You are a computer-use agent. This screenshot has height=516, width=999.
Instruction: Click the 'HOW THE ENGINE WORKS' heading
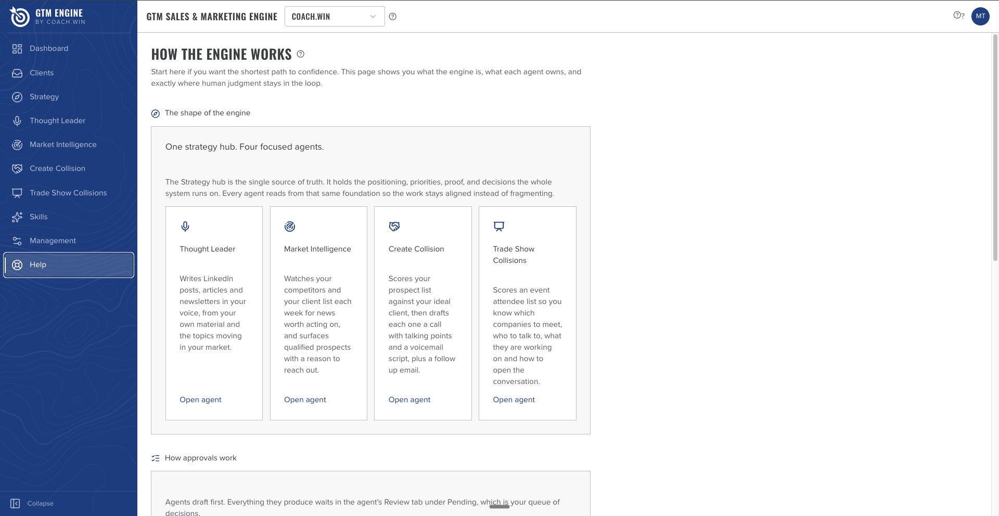pos(222,55)
